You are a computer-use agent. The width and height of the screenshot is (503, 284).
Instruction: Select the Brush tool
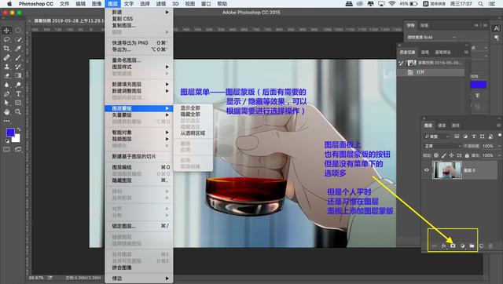pos(18,57)
